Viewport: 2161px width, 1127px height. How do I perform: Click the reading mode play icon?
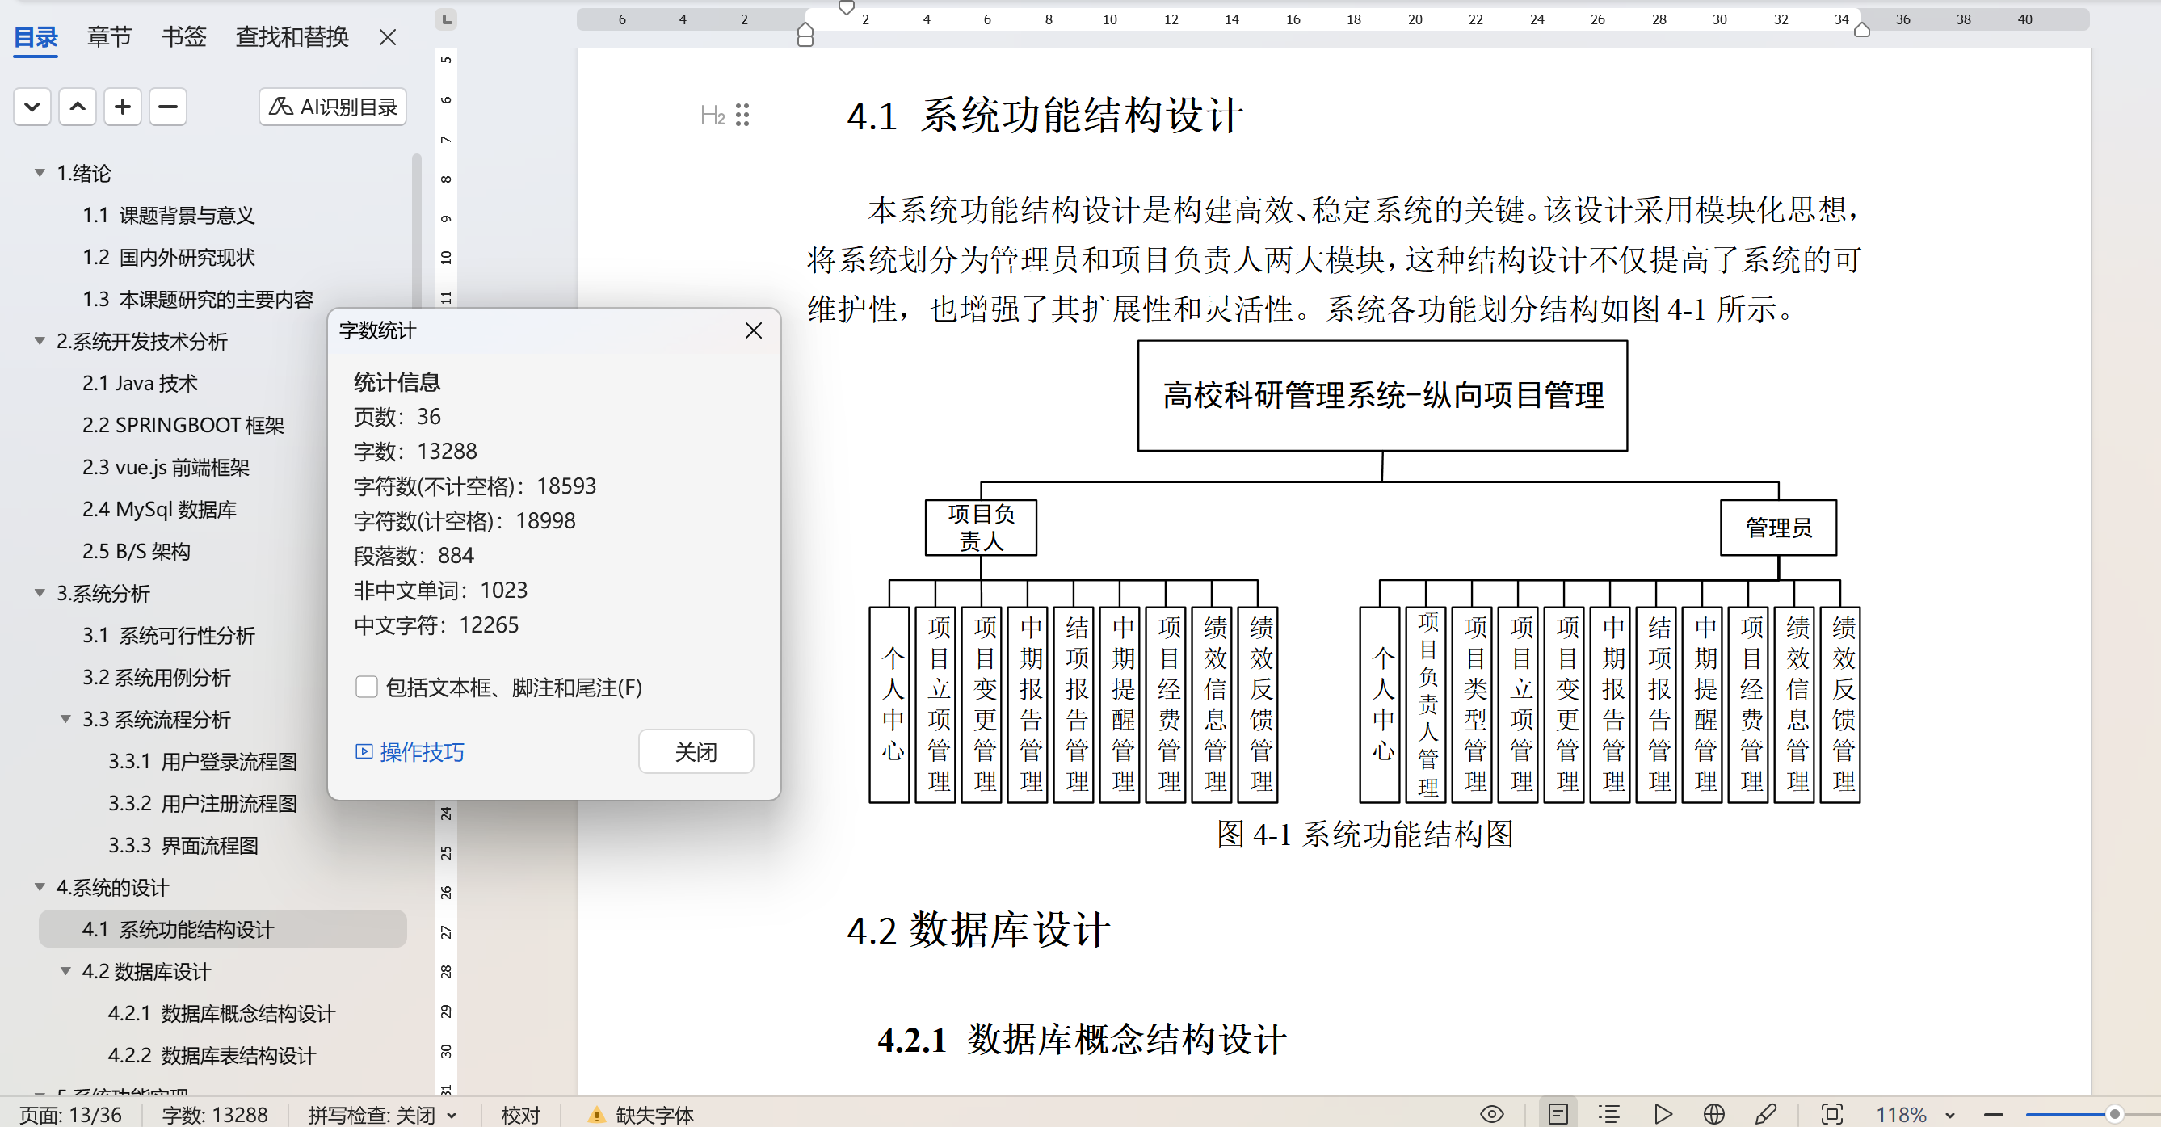[1662, 1113]
